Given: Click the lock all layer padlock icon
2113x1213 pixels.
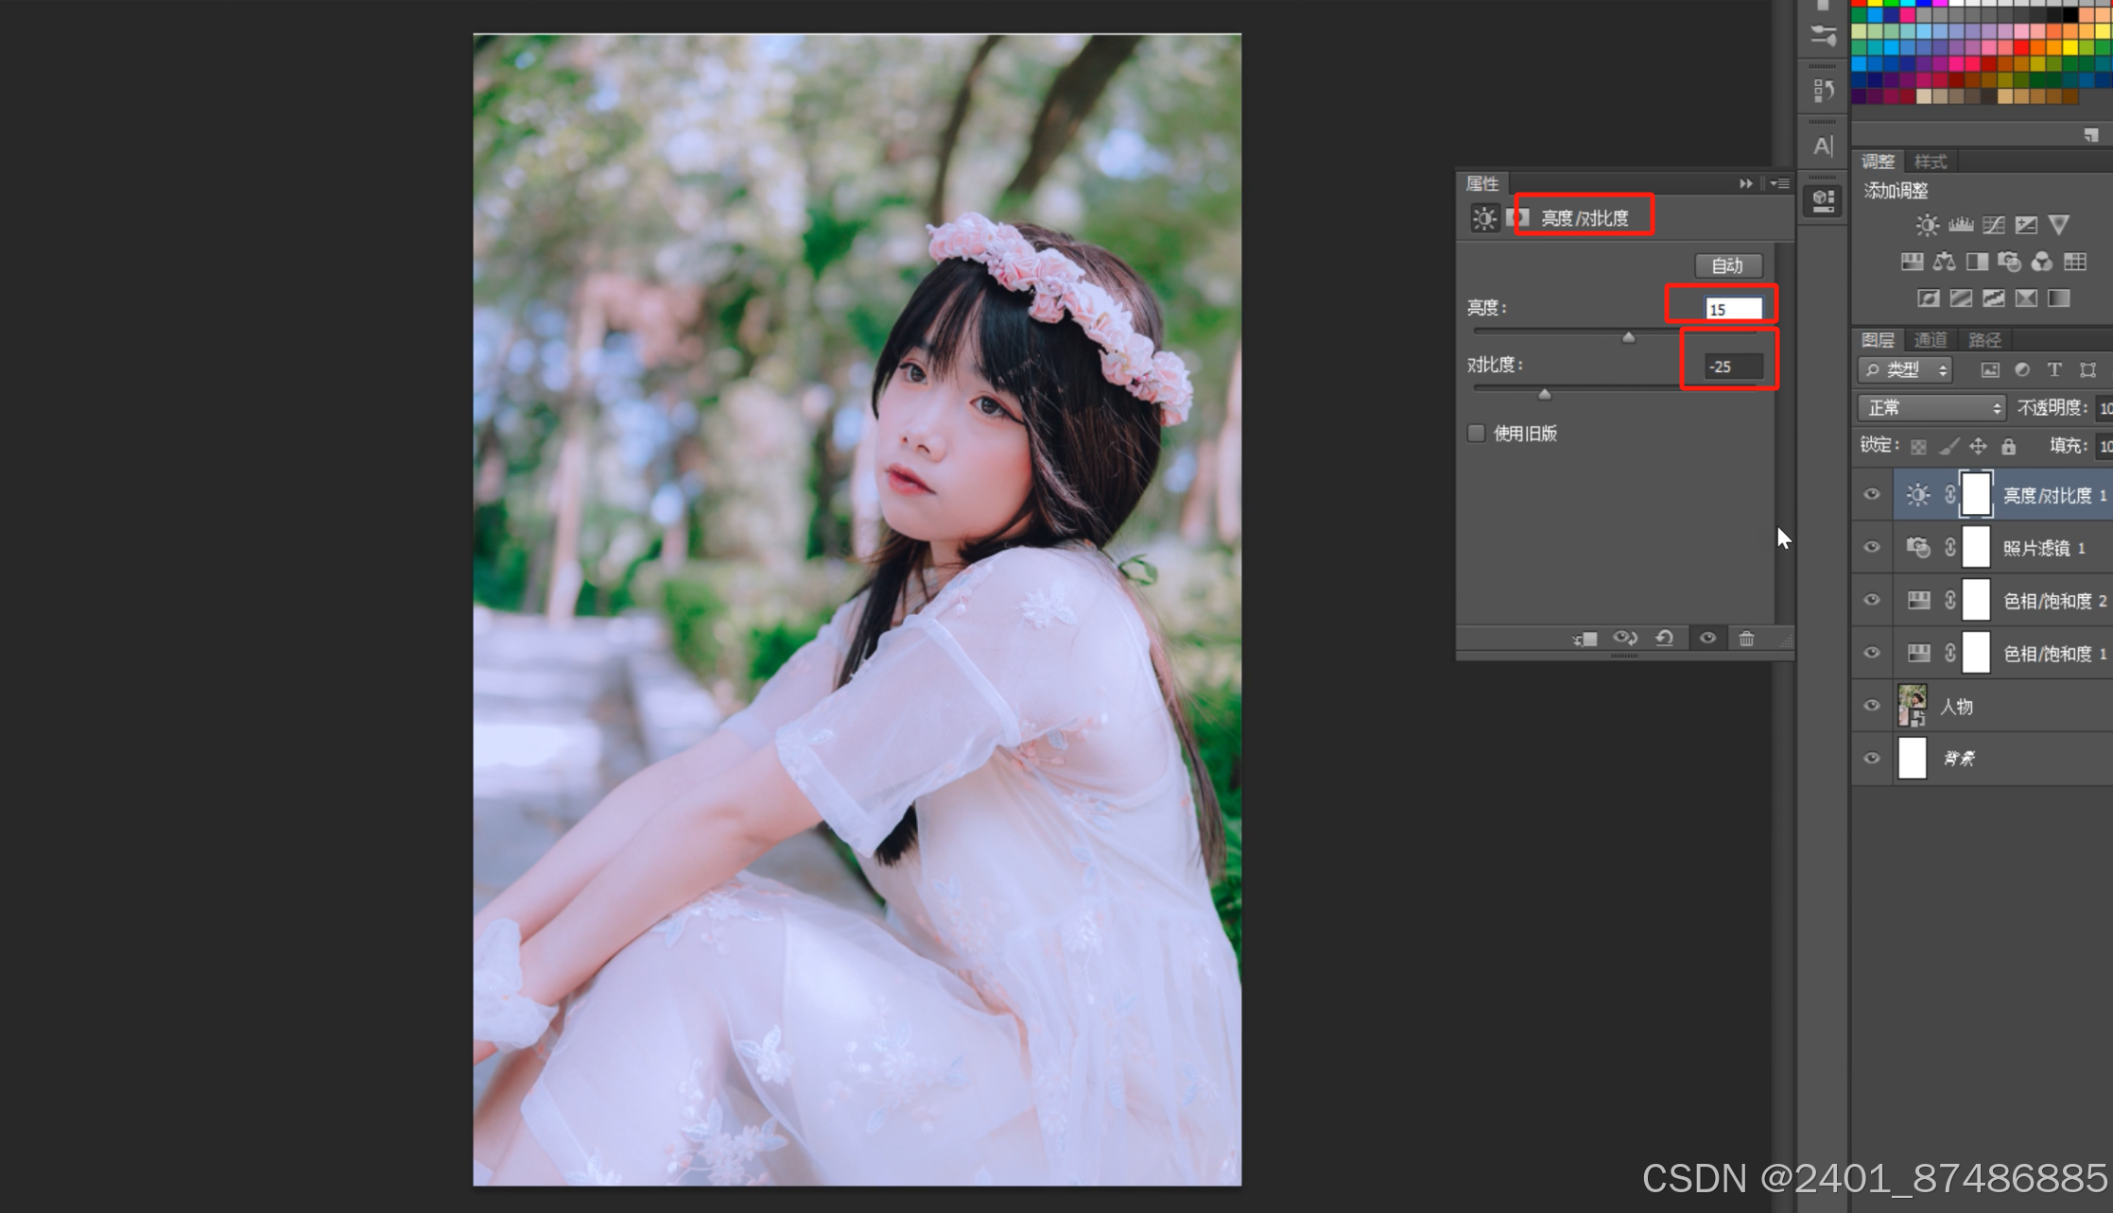Looking at the screenshot, I should click(2009, 446).
